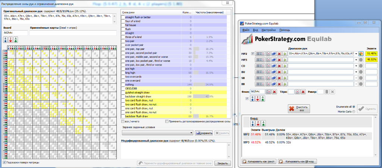Click 8 of diamonds card in Equilab board
The image size is (382, 168).
(x=252, y=99)
